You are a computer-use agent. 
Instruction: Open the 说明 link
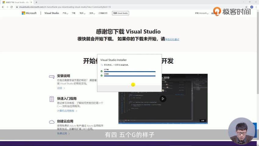tap(61, 88)
